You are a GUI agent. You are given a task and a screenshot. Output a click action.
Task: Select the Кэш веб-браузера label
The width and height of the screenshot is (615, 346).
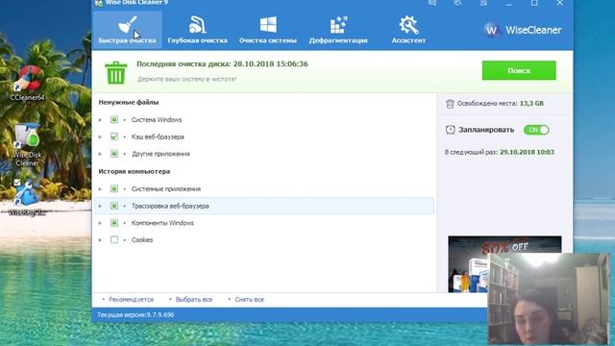[x=158, y=136]
